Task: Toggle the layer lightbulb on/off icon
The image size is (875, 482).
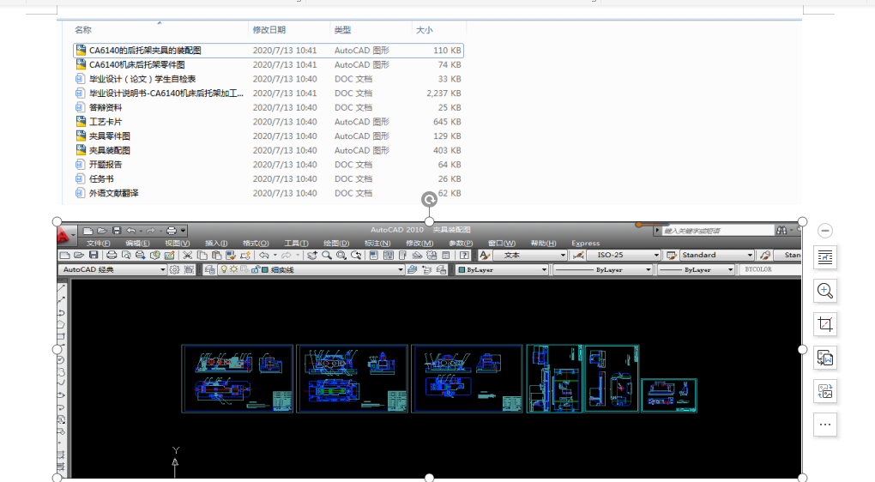Action: [x=224, y=269]
